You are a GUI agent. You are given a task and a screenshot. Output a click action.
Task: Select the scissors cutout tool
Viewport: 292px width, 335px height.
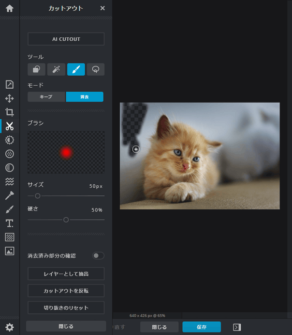10,126
